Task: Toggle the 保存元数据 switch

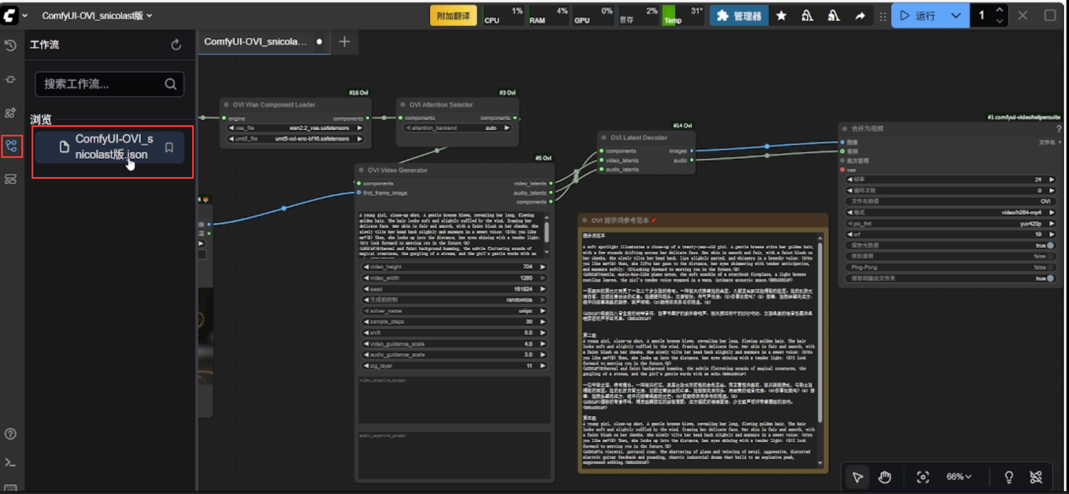Action: point(1049,245)
